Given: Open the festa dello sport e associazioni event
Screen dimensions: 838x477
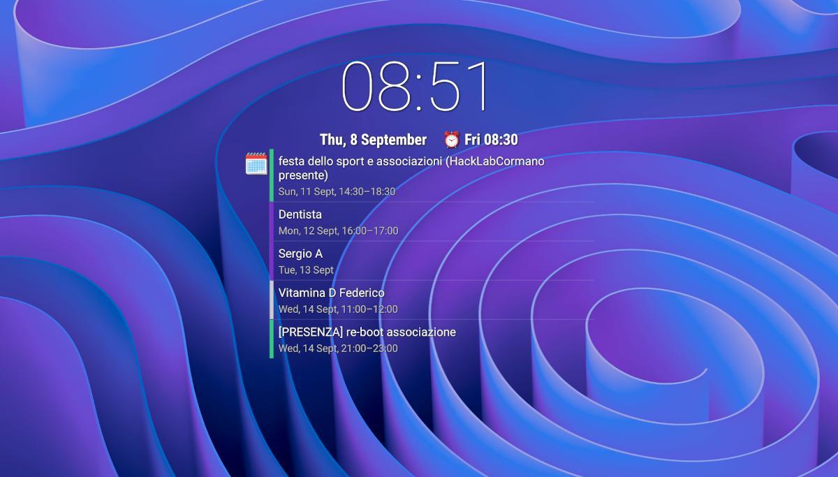Looking at the screenshot, I should point(411,168).
